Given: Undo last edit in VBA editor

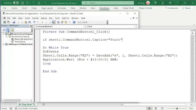Looking at the screenshot, I should (x=34, y=22).
